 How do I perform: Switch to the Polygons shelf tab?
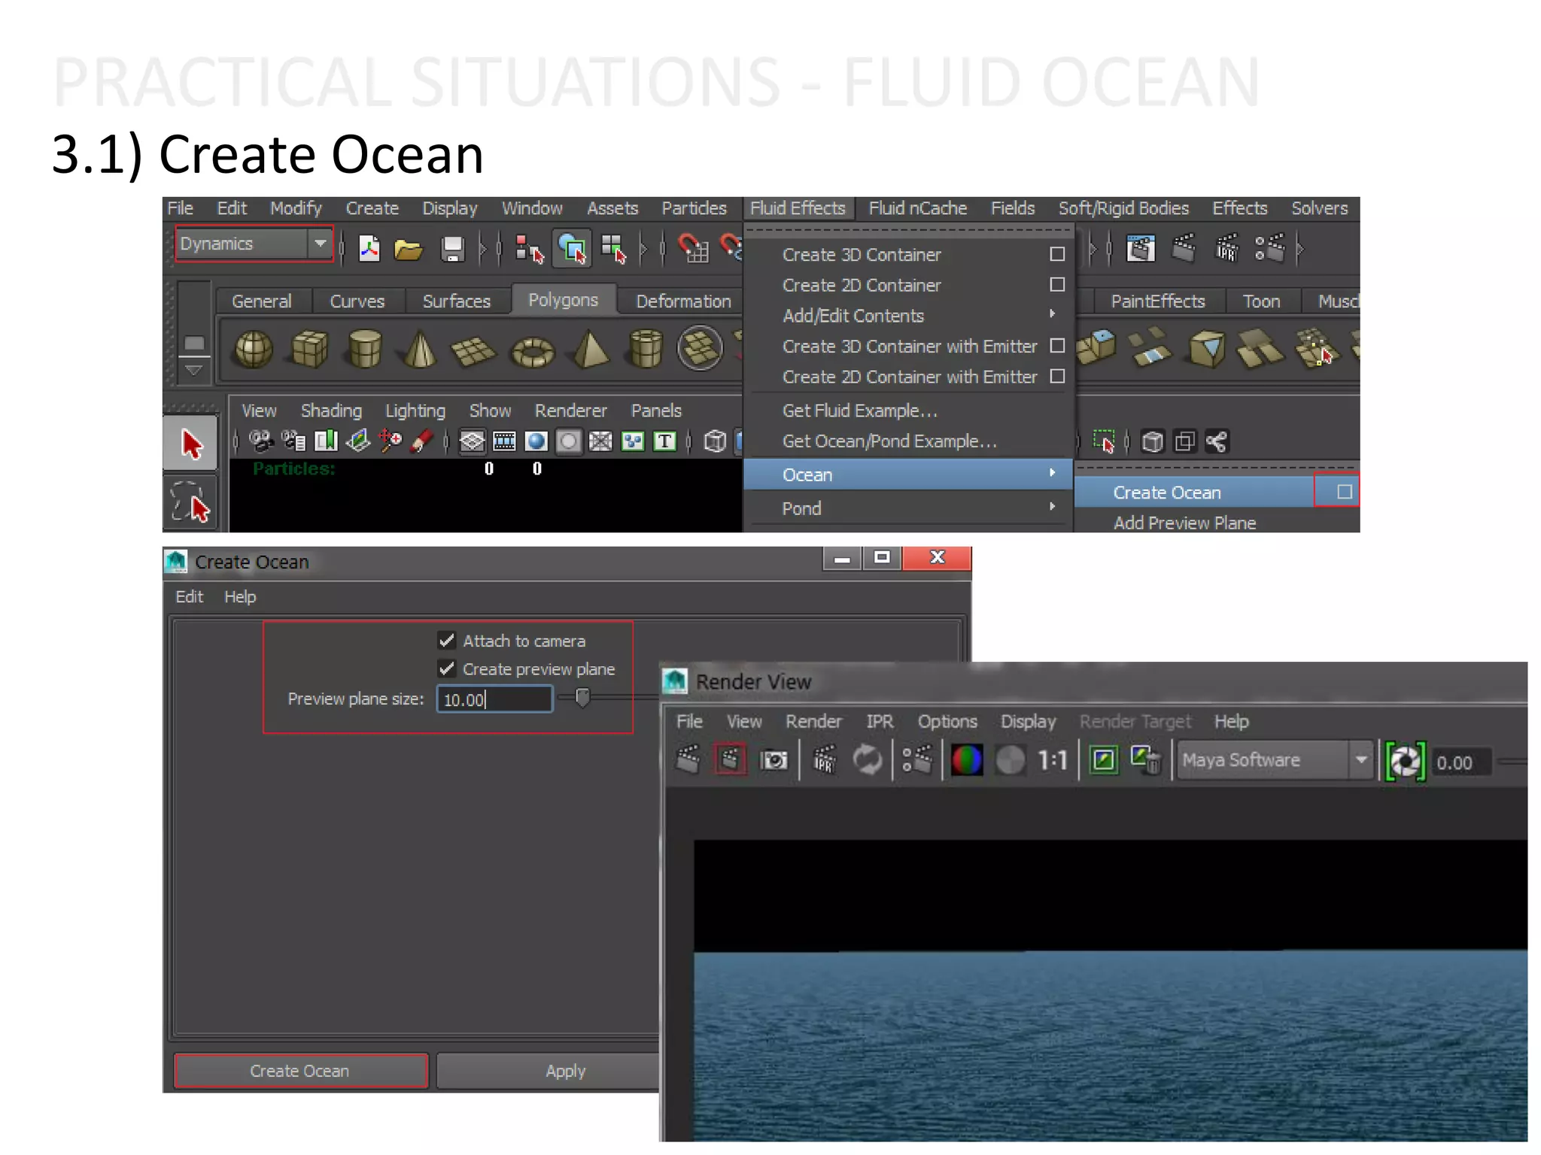563,300
